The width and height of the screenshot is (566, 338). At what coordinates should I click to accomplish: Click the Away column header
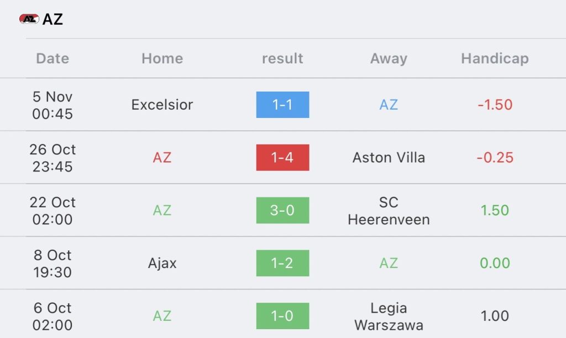(x=389, y=58)
